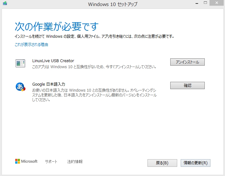Click the LinuxLive USB Creator app icon

(x=20, y=63)
